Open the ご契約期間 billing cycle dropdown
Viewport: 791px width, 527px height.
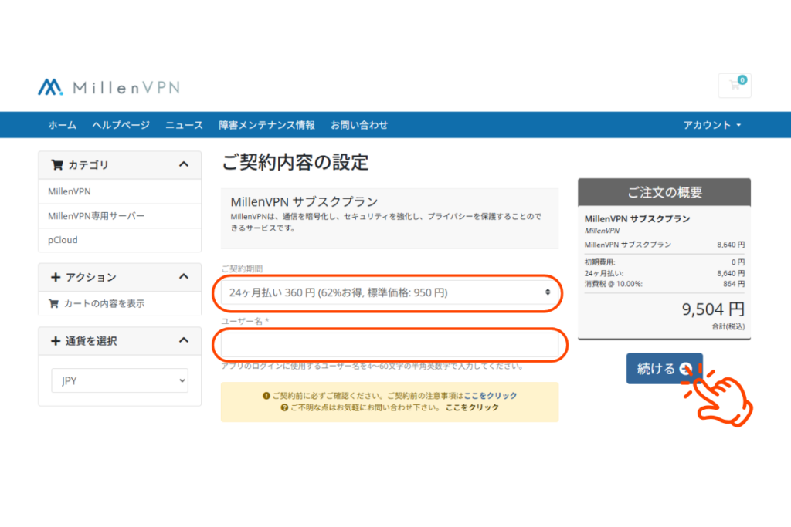point(389,292)
